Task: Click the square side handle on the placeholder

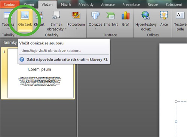Action: click(176, 122)
